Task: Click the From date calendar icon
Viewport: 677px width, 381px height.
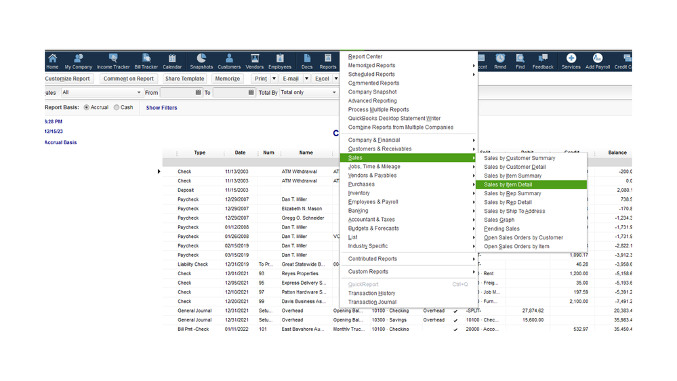Action: (198, 92)
